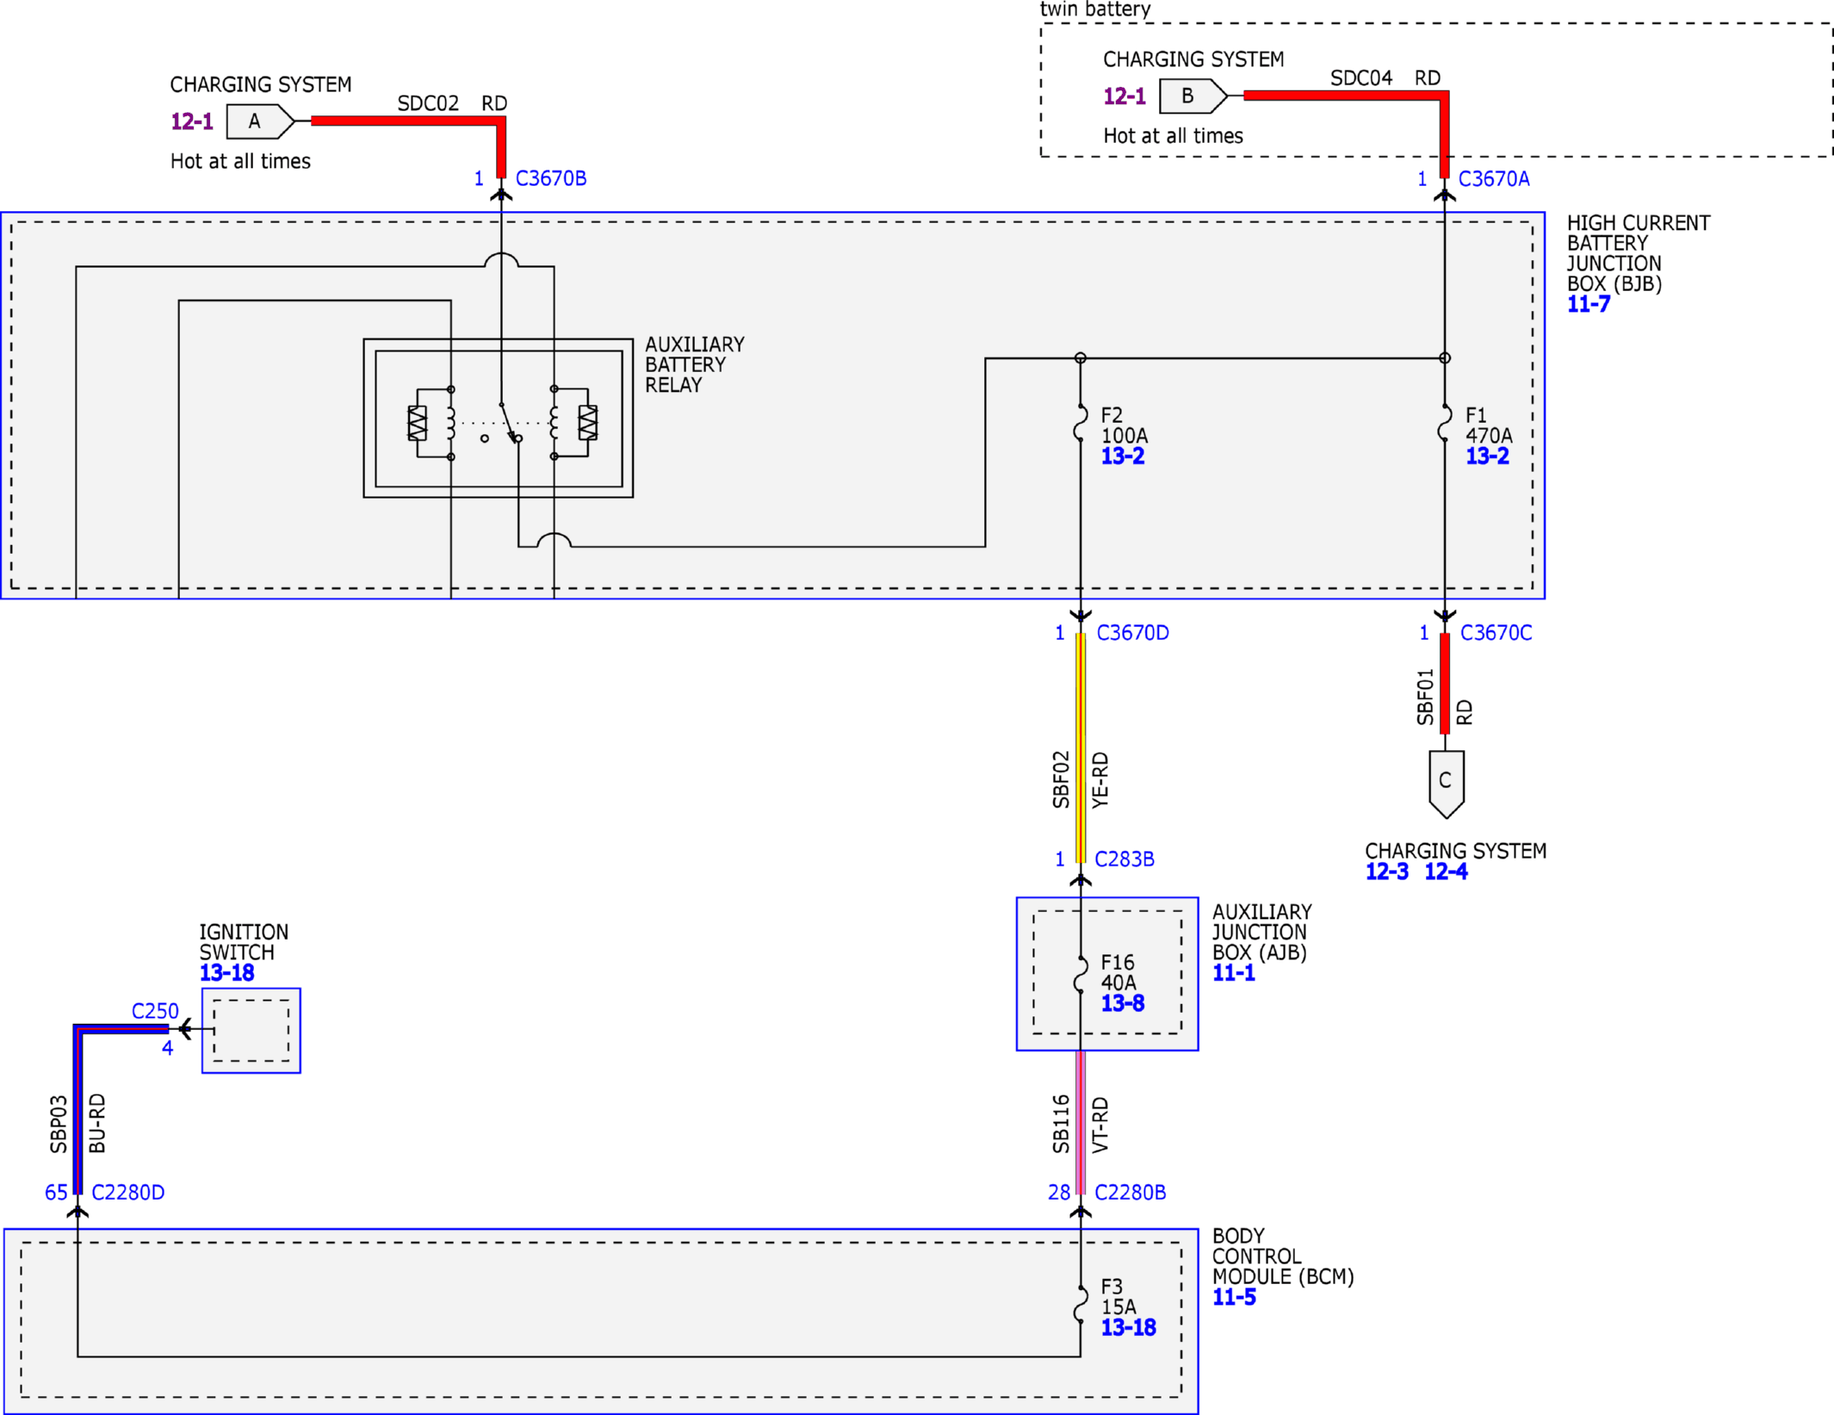Select the SBF01 RD wire

[x=1445, y=684]
